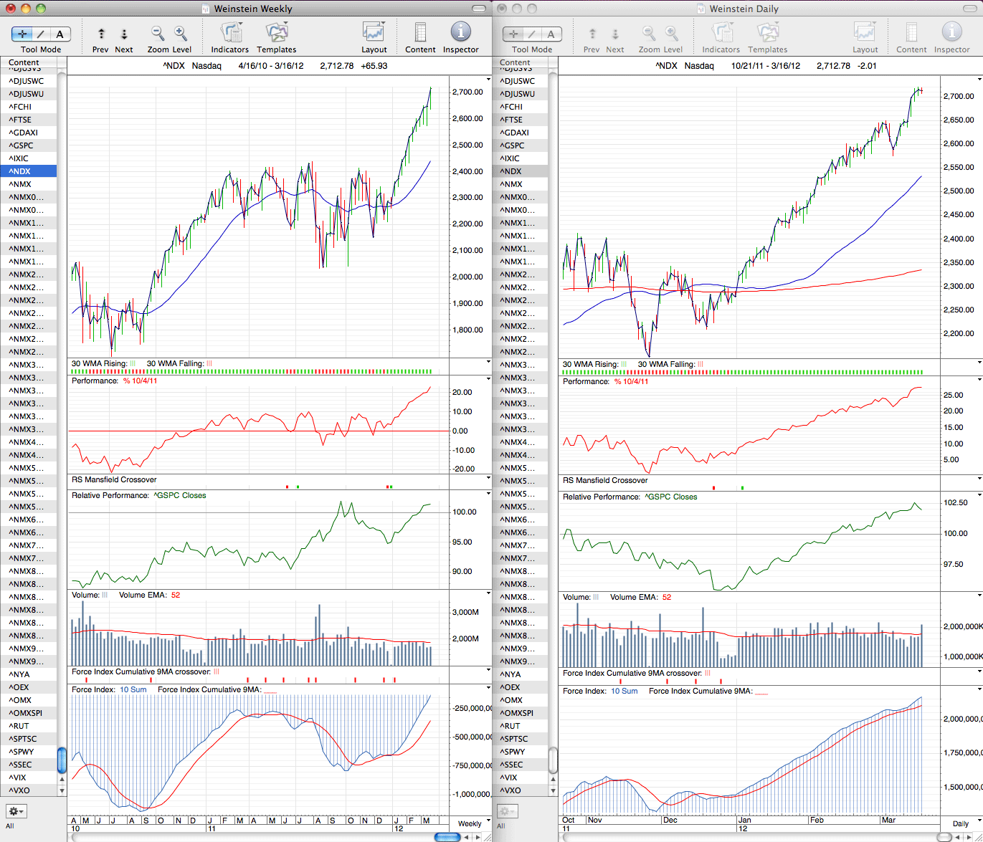Select ^SSEC in Daily content list

520,765
